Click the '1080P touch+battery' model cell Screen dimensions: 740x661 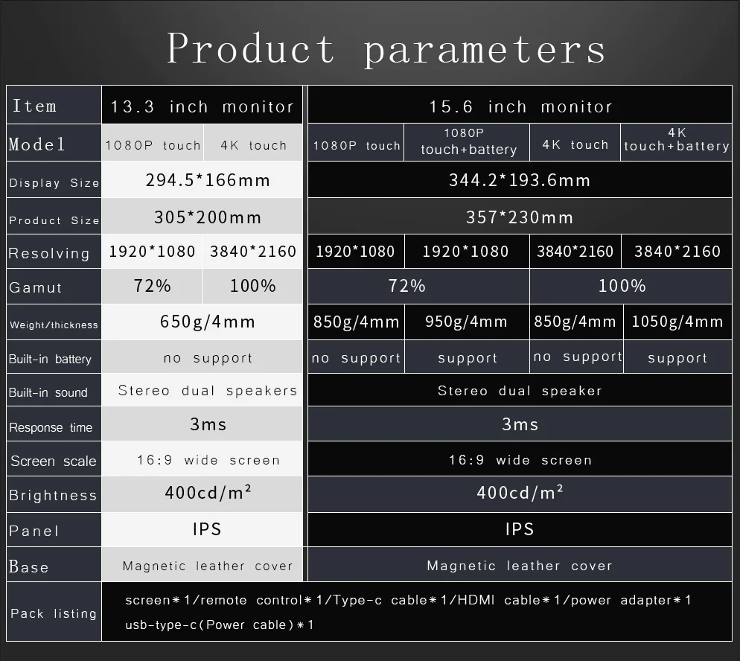coord(468,141)
